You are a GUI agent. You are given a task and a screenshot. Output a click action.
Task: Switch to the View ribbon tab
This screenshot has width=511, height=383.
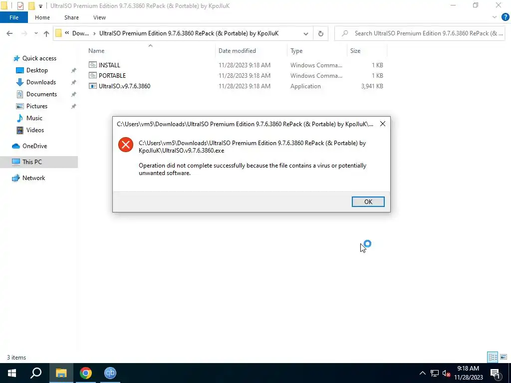(x=99, y=17)
